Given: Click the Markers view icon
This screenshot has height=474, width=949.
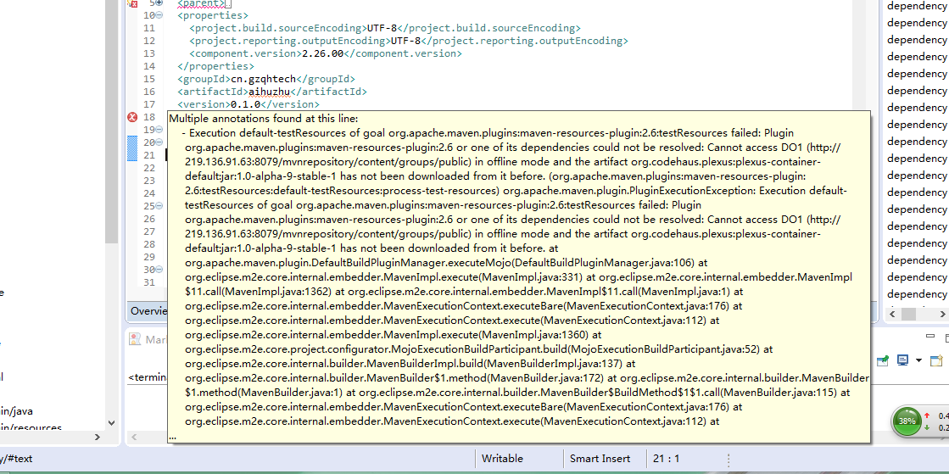Looking at the screenshot, I should click(136, 339).
